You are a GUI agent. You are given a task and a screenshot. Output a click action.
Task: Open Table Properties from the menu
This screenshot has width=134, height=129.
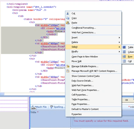[81, 99]
